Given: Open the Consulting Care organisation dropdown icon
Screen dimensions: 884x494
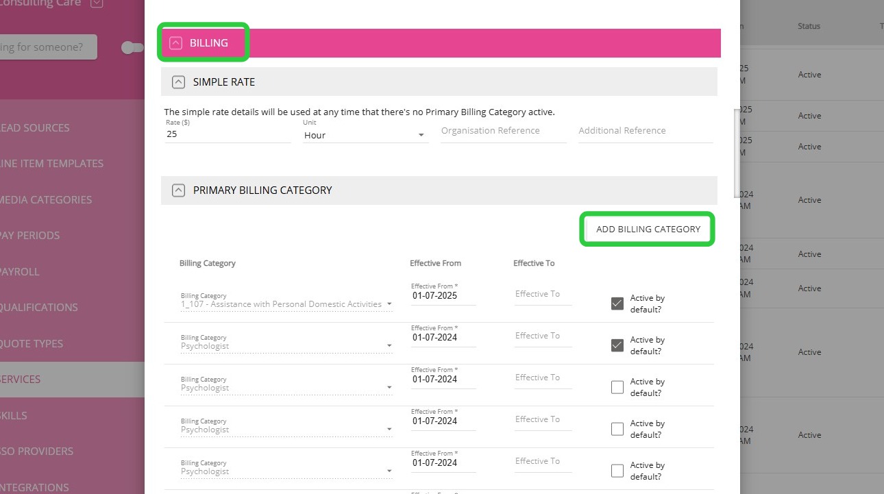Looking at the screenshot, I should 97,3.
